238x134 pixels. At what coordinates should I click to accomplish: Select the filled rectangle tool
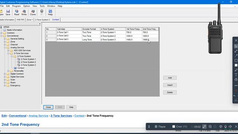[236, 65]
